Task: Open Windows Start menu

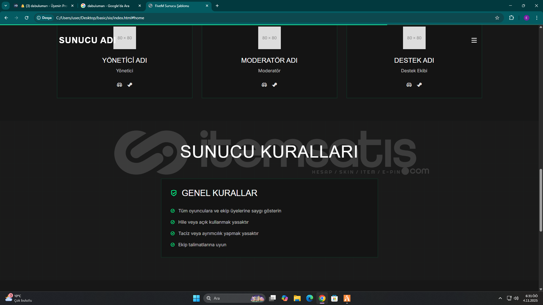Action: (196, 298)
